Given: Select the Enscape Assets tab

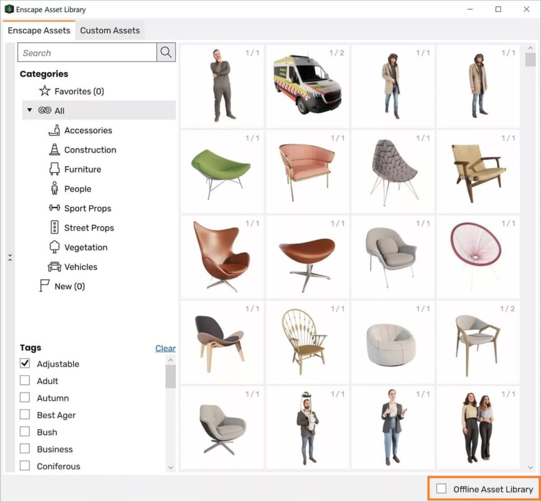Looking at the screenshot, I should (39, 31).
